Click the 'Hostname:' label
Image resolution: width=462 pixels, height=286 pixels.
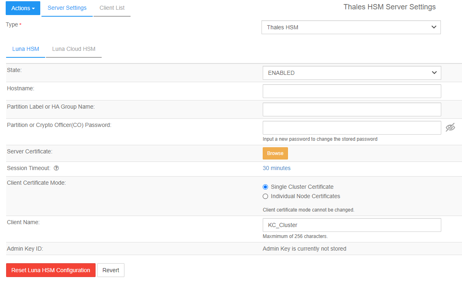(21, 88)
